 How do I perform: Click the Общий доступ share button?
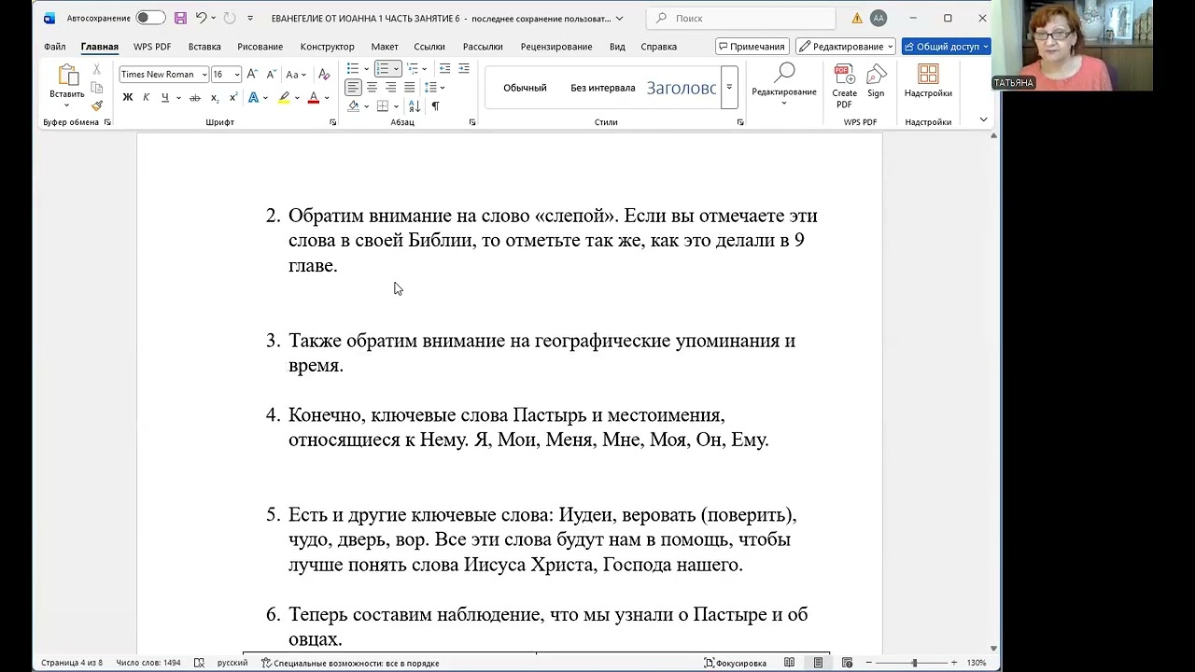946,47
